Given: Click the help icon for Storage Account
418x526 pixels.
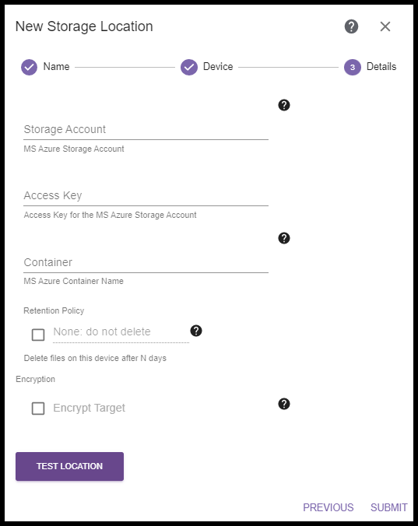Looking at the screenshot, I should (x=284, y=105).
